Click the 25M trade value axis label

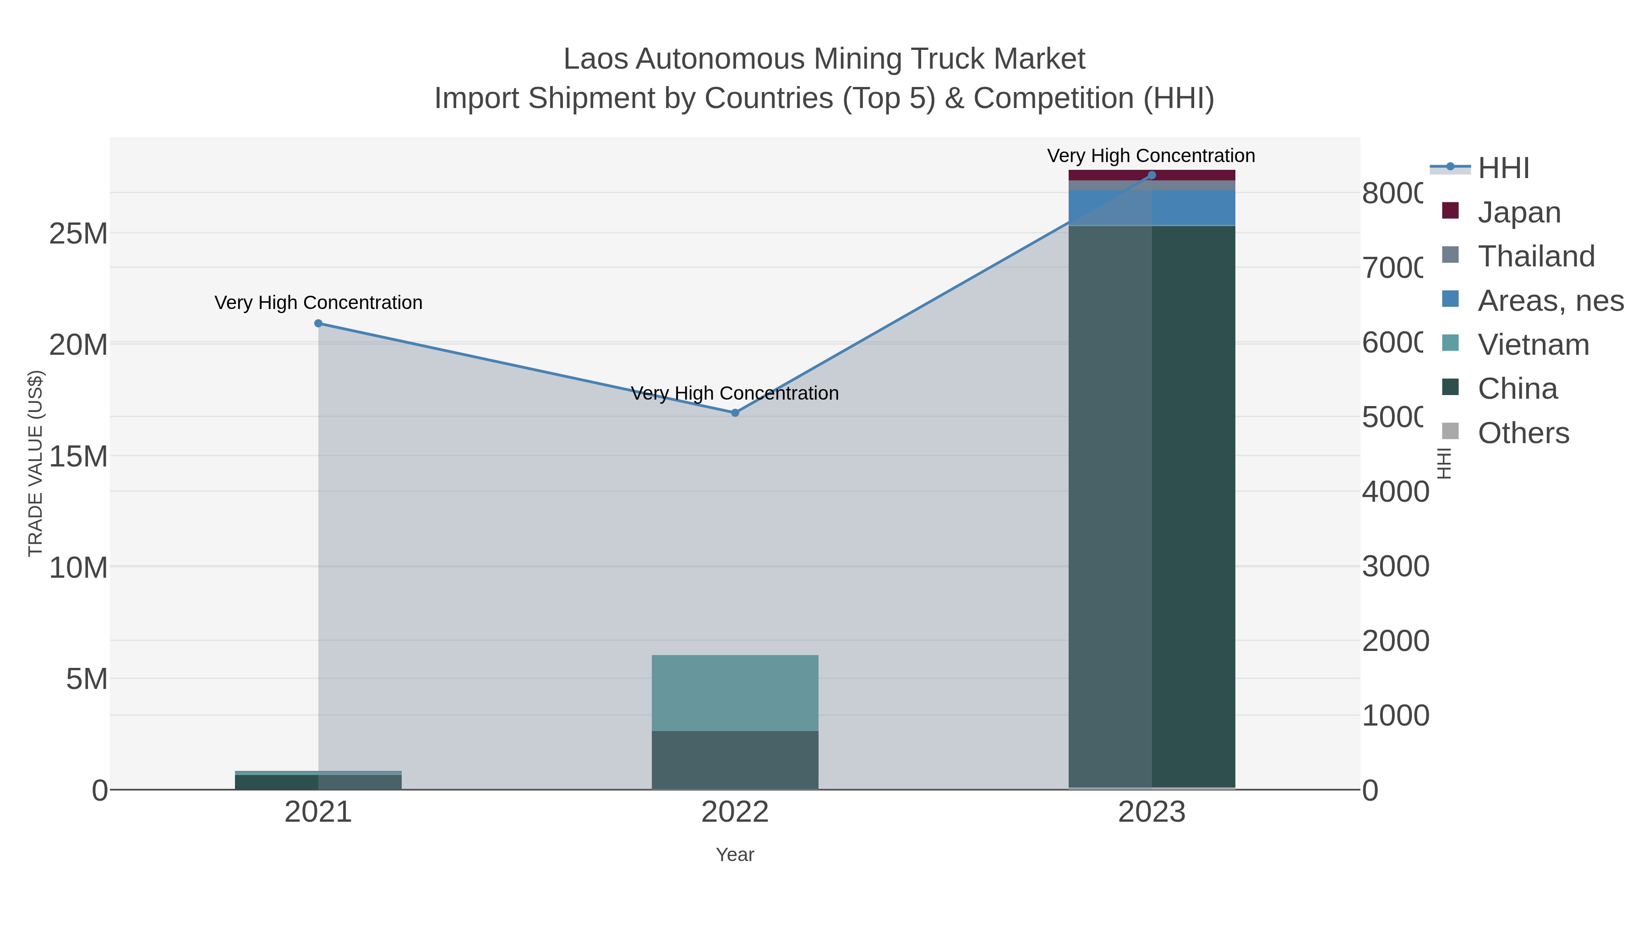pos(78,233)
